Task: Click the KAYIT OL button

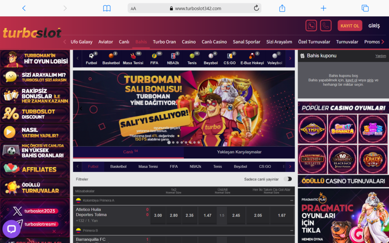Action: (x=350, y=26)
